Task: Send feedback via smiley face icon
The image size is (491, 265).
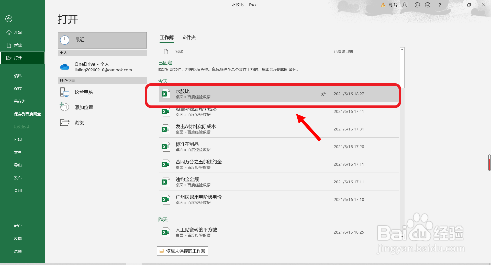Action: (x=417, y=5)
